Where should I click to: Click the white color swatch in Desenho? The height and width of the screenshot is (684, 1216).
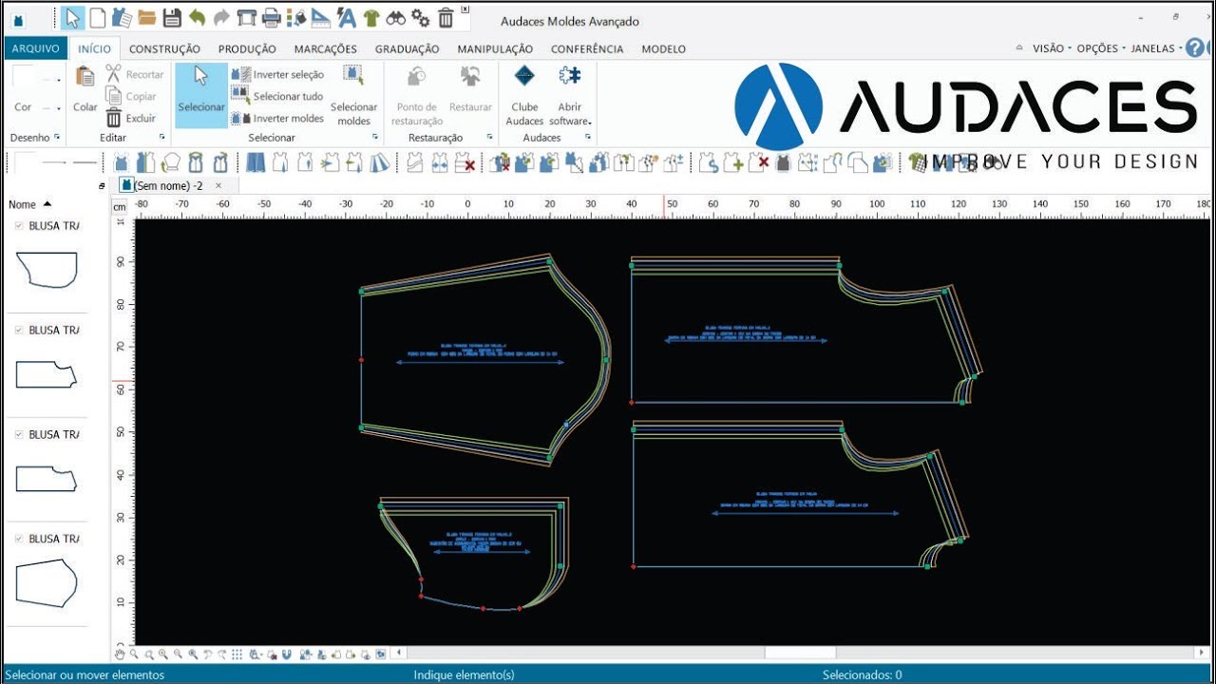pos(24,78)
